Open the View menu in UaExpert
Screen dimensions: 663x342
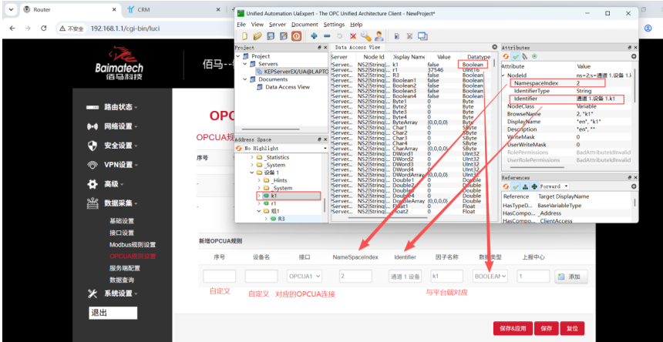click(x=257, y=25)
